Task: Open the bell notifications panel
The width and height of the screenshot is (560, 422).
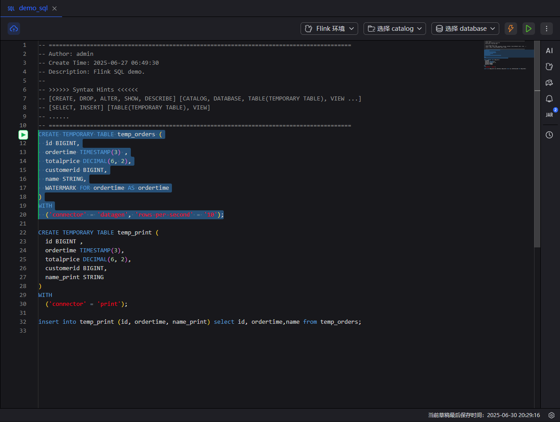Action: 549,99
